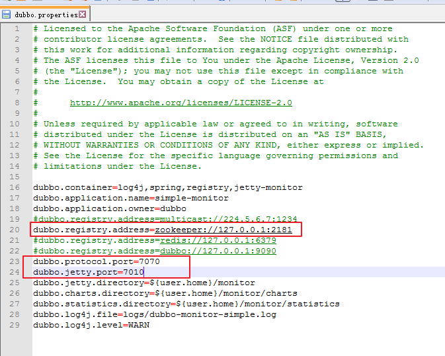The width and height of the screenshot is (445, 356).
Task: Click line number 8 in the margin
Action: (17, 103)
